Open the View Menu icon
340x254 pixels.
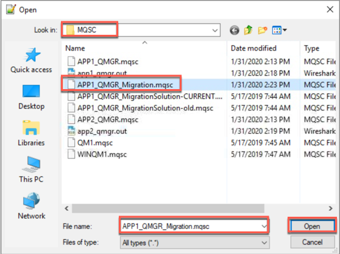[280, 30]
